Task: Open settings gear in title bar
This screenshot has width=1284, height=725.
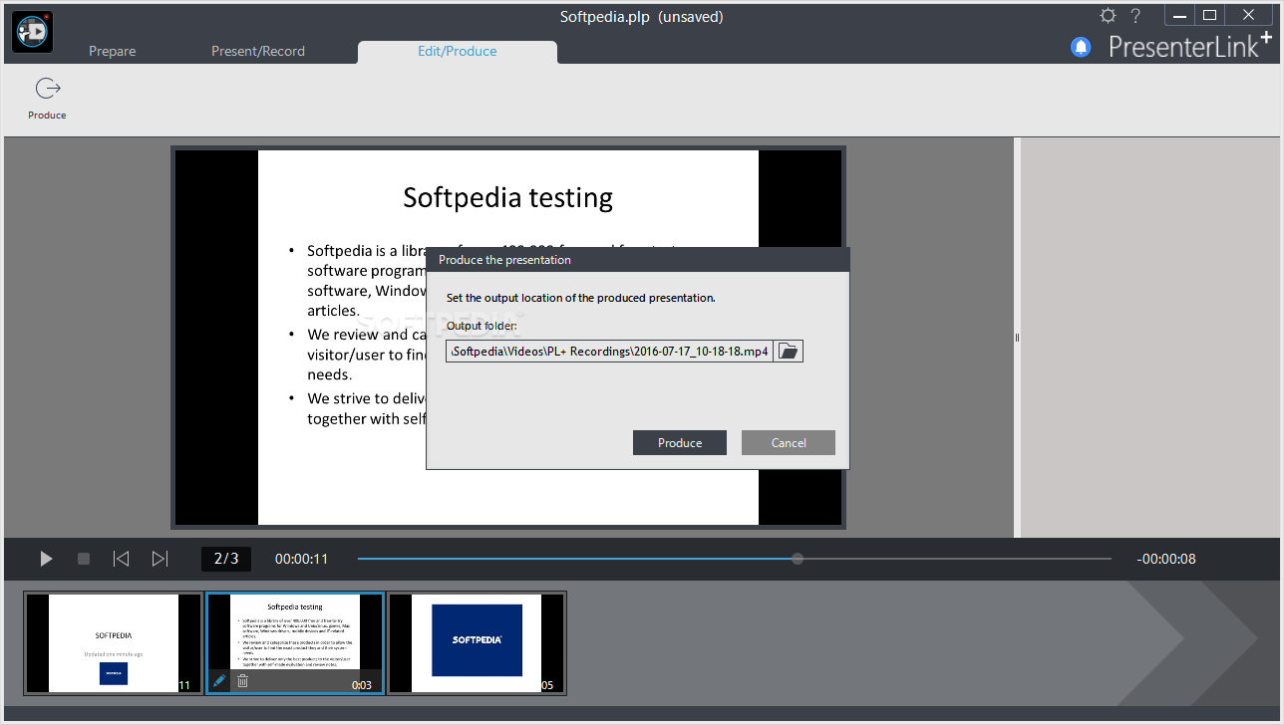Action: 1108,16
